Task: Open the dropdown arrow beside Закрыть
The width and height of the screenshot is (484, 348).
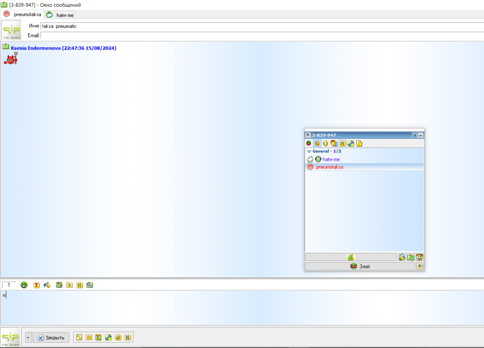Action: coord(28,338)
